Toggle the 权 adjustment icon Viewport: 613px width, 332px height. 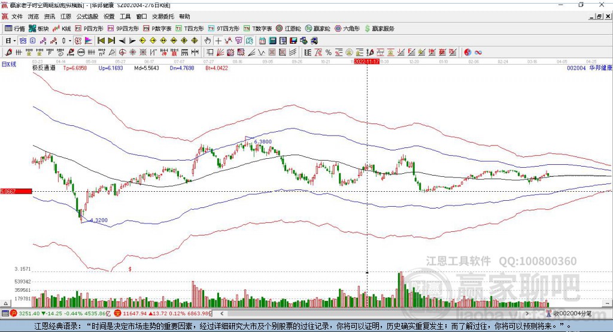78,41
